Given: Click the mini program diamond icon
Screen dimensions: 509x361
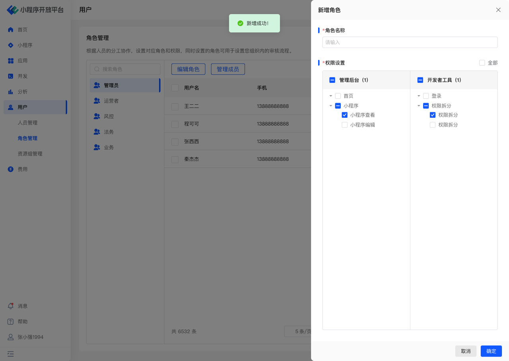Looking at the screenshot, I should click(x=11, y=45).
